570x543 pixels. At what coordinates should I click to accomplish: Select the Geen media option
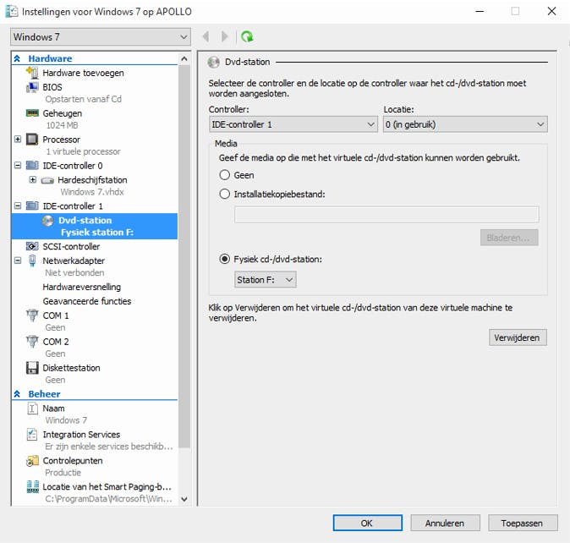pos(225,175)
